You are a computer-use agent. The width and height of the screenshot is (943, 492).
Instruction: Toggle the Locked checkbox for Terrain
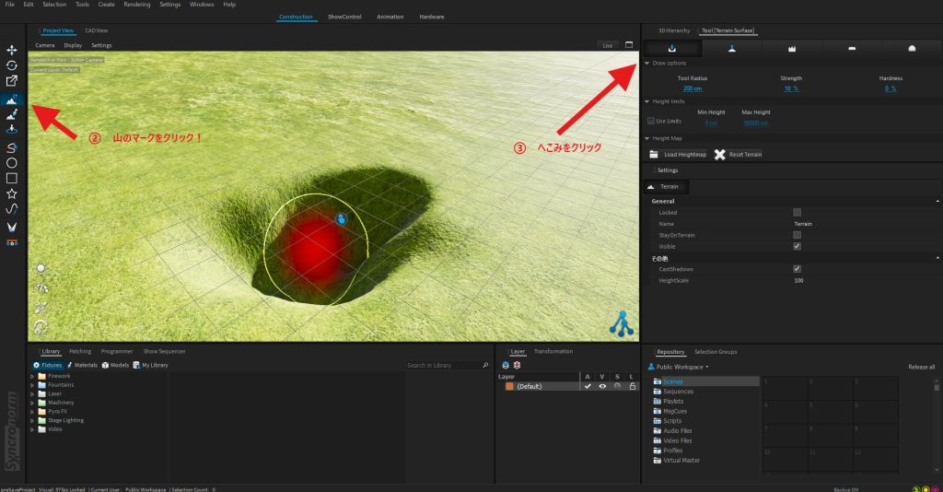(797, 212)
